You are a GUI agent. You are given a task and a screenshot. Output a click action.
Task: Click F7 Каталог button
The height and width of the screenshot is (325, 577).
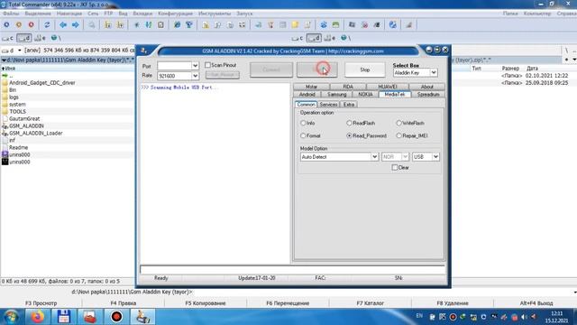tap(371, 303)
